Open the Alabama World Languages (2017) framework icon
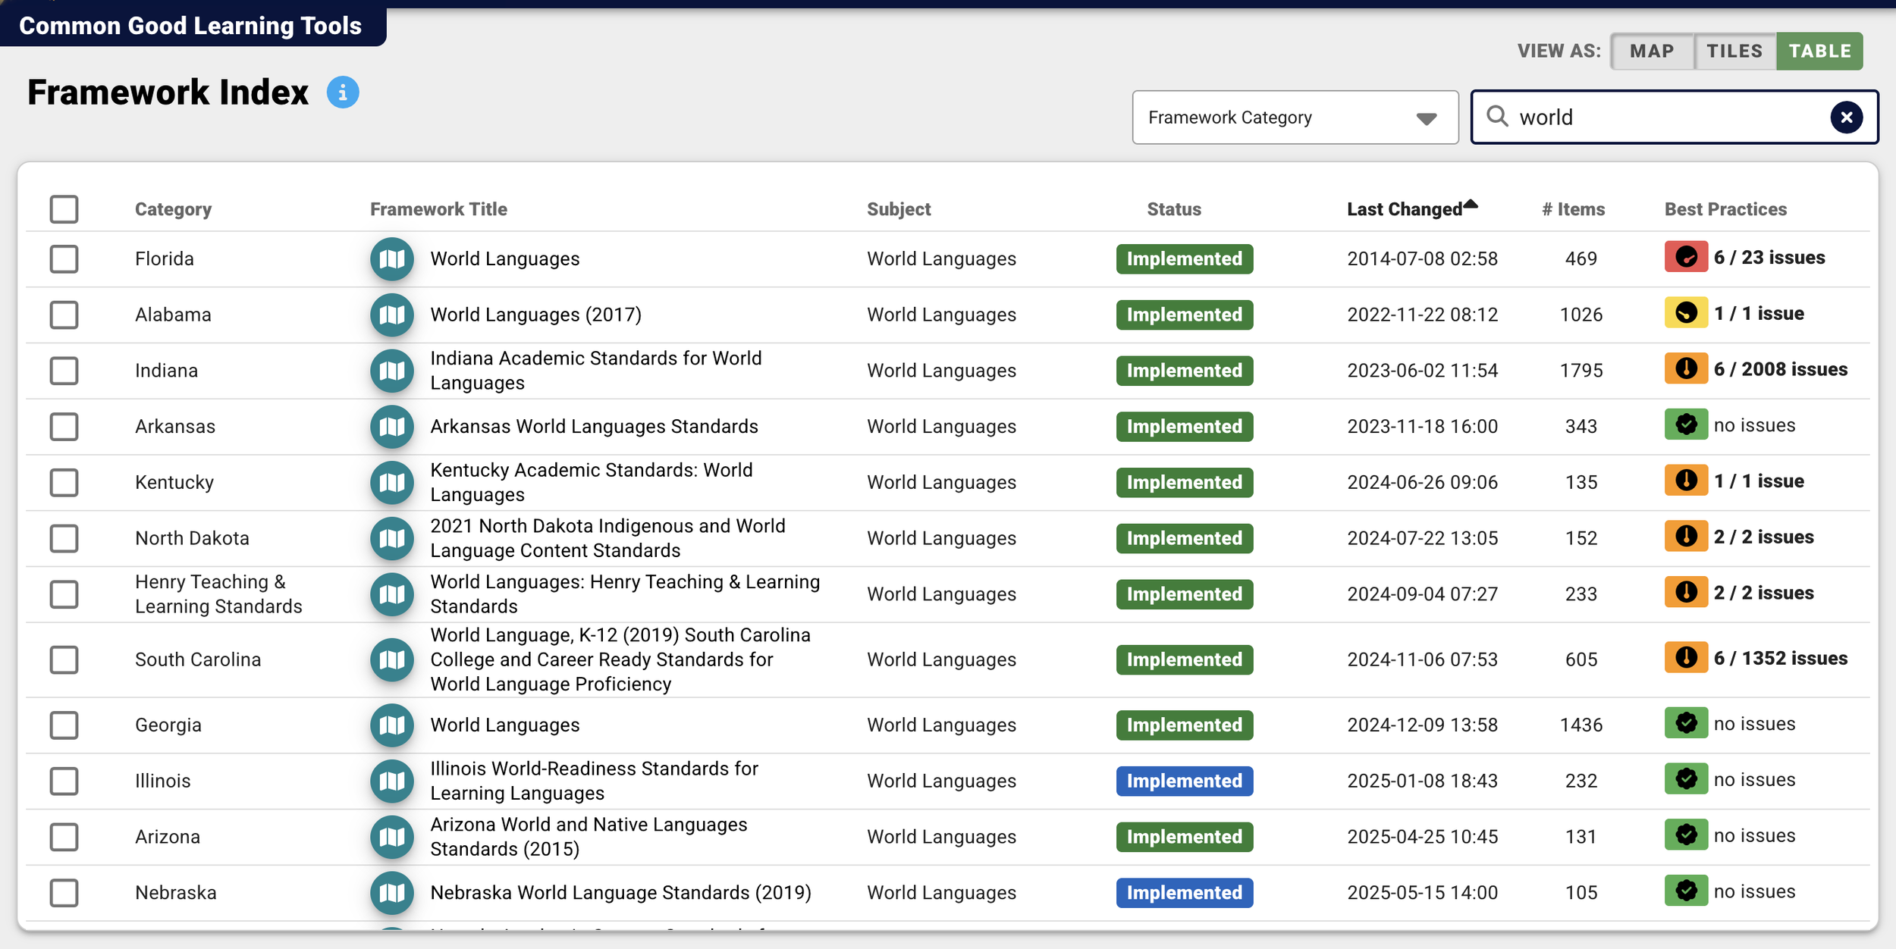Image resolution: width=1896 pixels, height=949 pixels. (392, 315)
